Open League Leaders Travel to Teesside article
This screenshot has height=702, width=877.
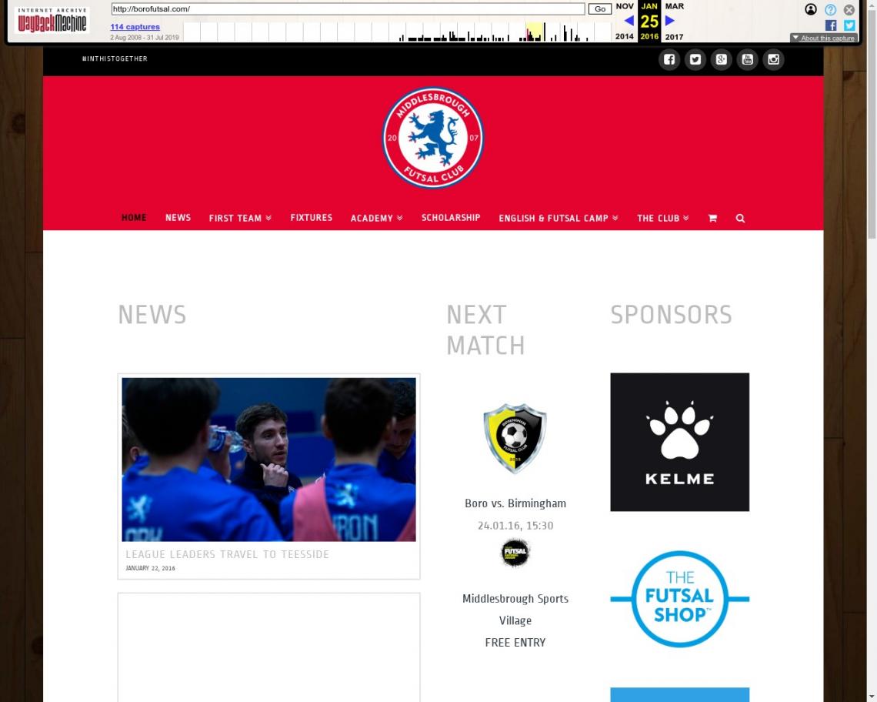[x=227, y=554]
